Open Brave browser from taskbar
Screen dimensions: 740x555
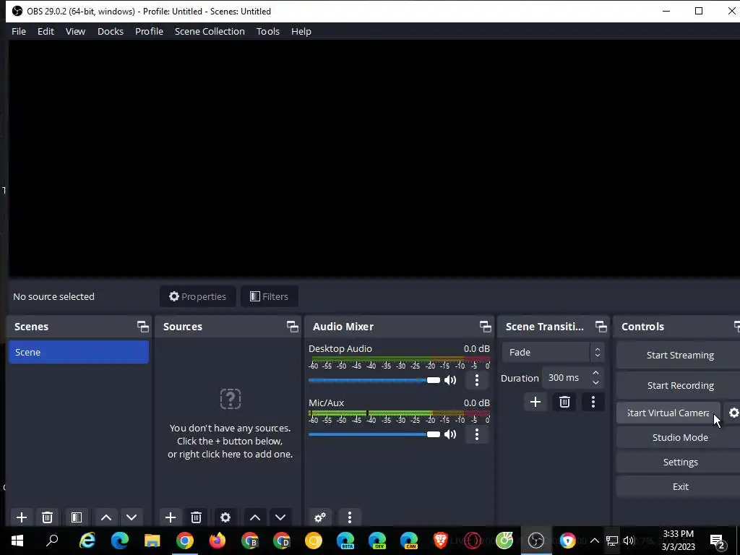tap(440, 541)
